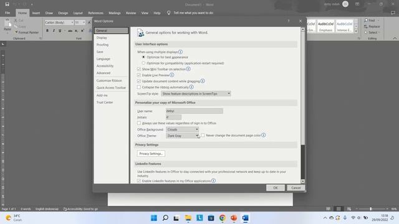Open the Display options category
The image size is (399, 224).
click(111, 37)
